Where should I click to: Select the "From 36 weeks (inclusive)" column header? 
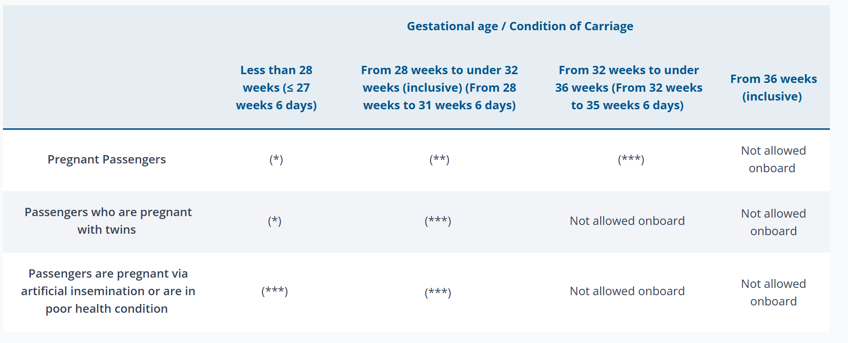pyautogui.click(x=773, y=88)
